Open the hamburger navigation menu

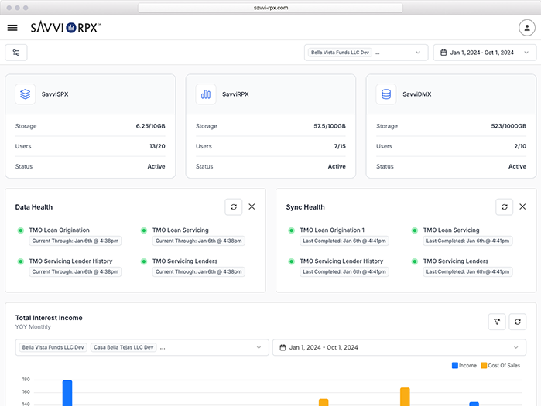tap(12, 28)
